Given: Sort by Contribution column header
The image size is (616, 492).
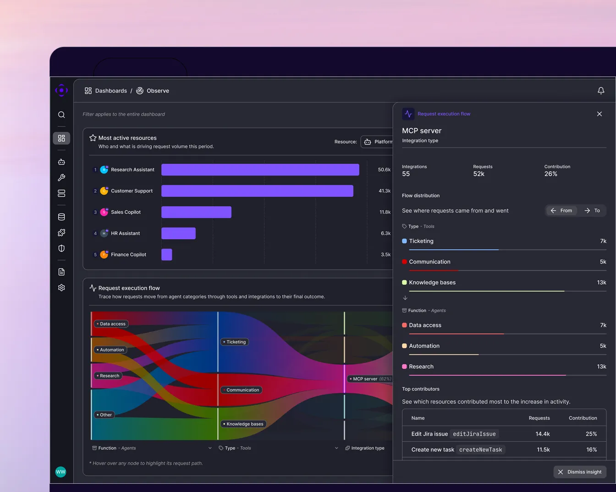Looking at the screenshot, I should 583,418.
